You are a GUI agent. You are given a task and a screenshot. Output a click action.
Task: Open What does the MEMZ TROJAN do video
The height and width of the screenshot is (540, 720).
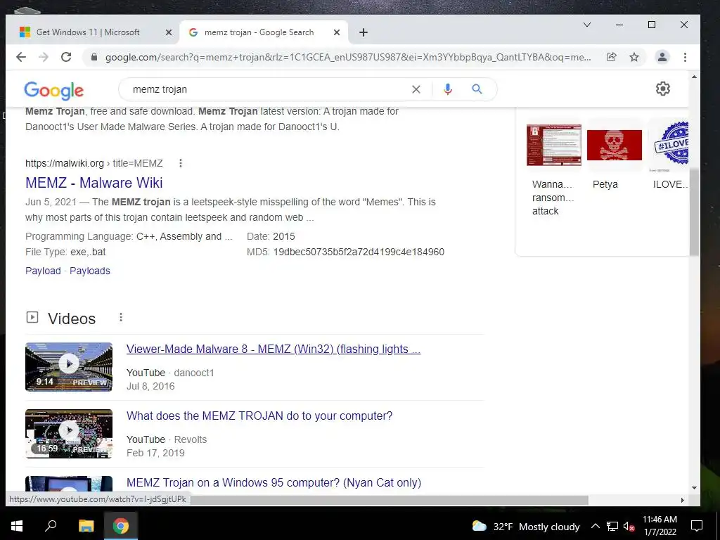click(259, 416)
